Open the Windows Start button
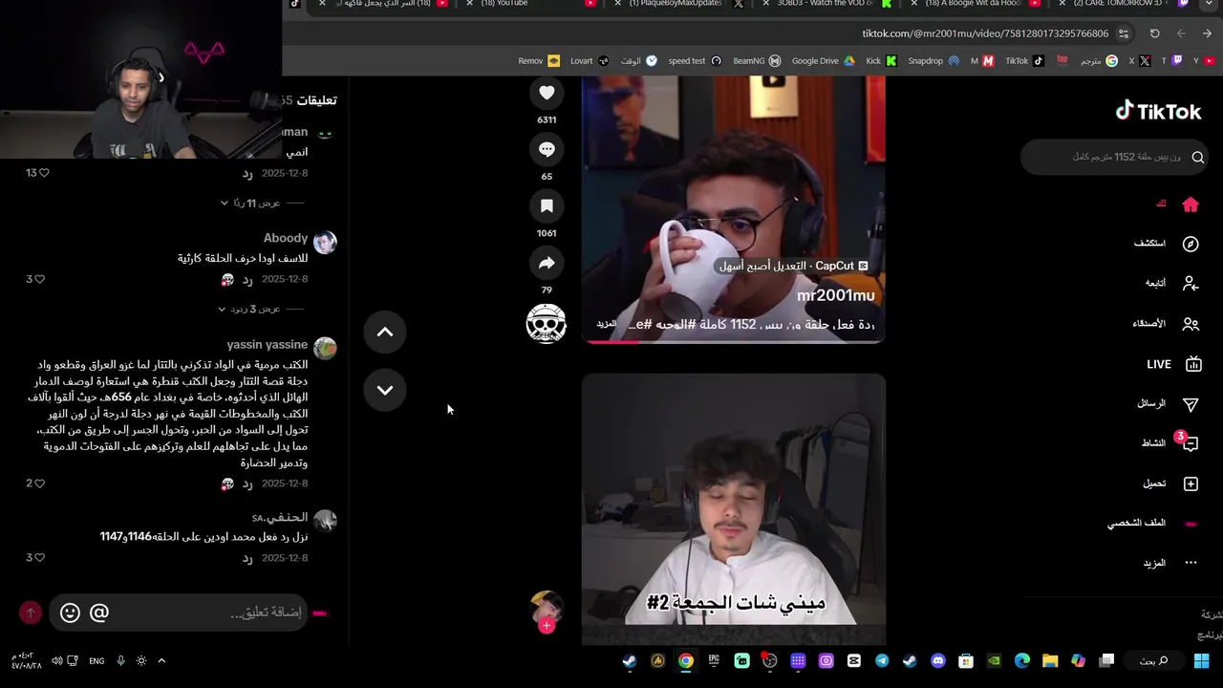1223x688 pixels. pyautogui.click(x=1202, y=661)
